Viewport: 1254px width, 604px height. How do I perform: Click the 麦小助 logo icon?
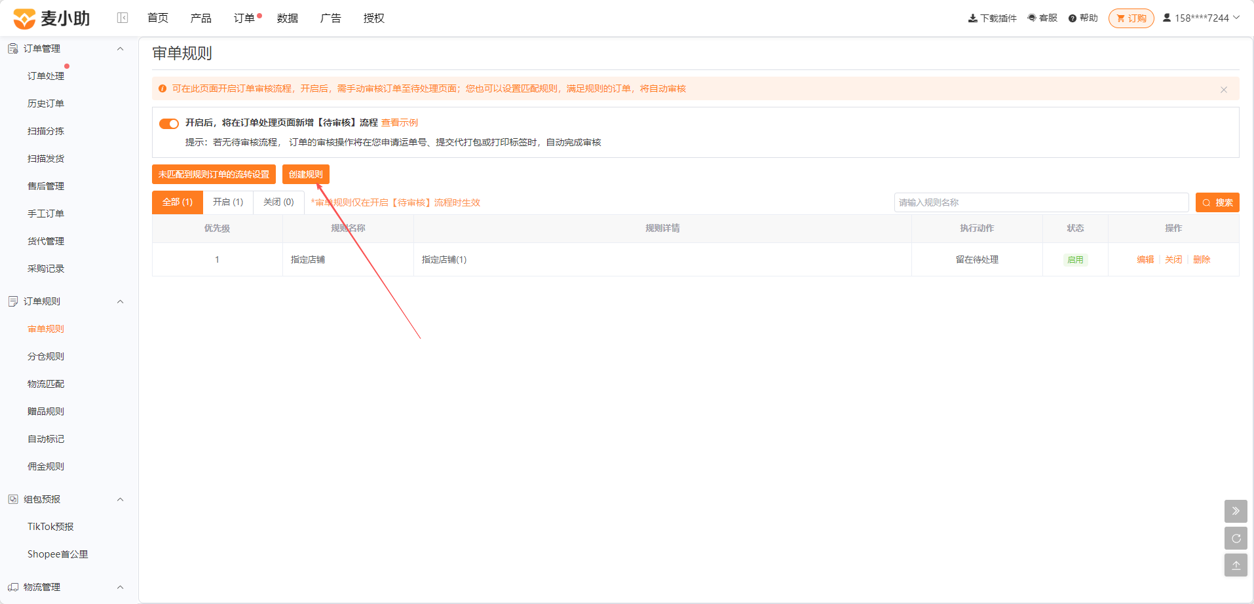(24, 18)
